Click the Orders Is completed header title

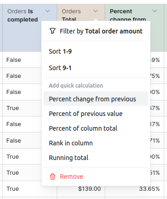22,16
